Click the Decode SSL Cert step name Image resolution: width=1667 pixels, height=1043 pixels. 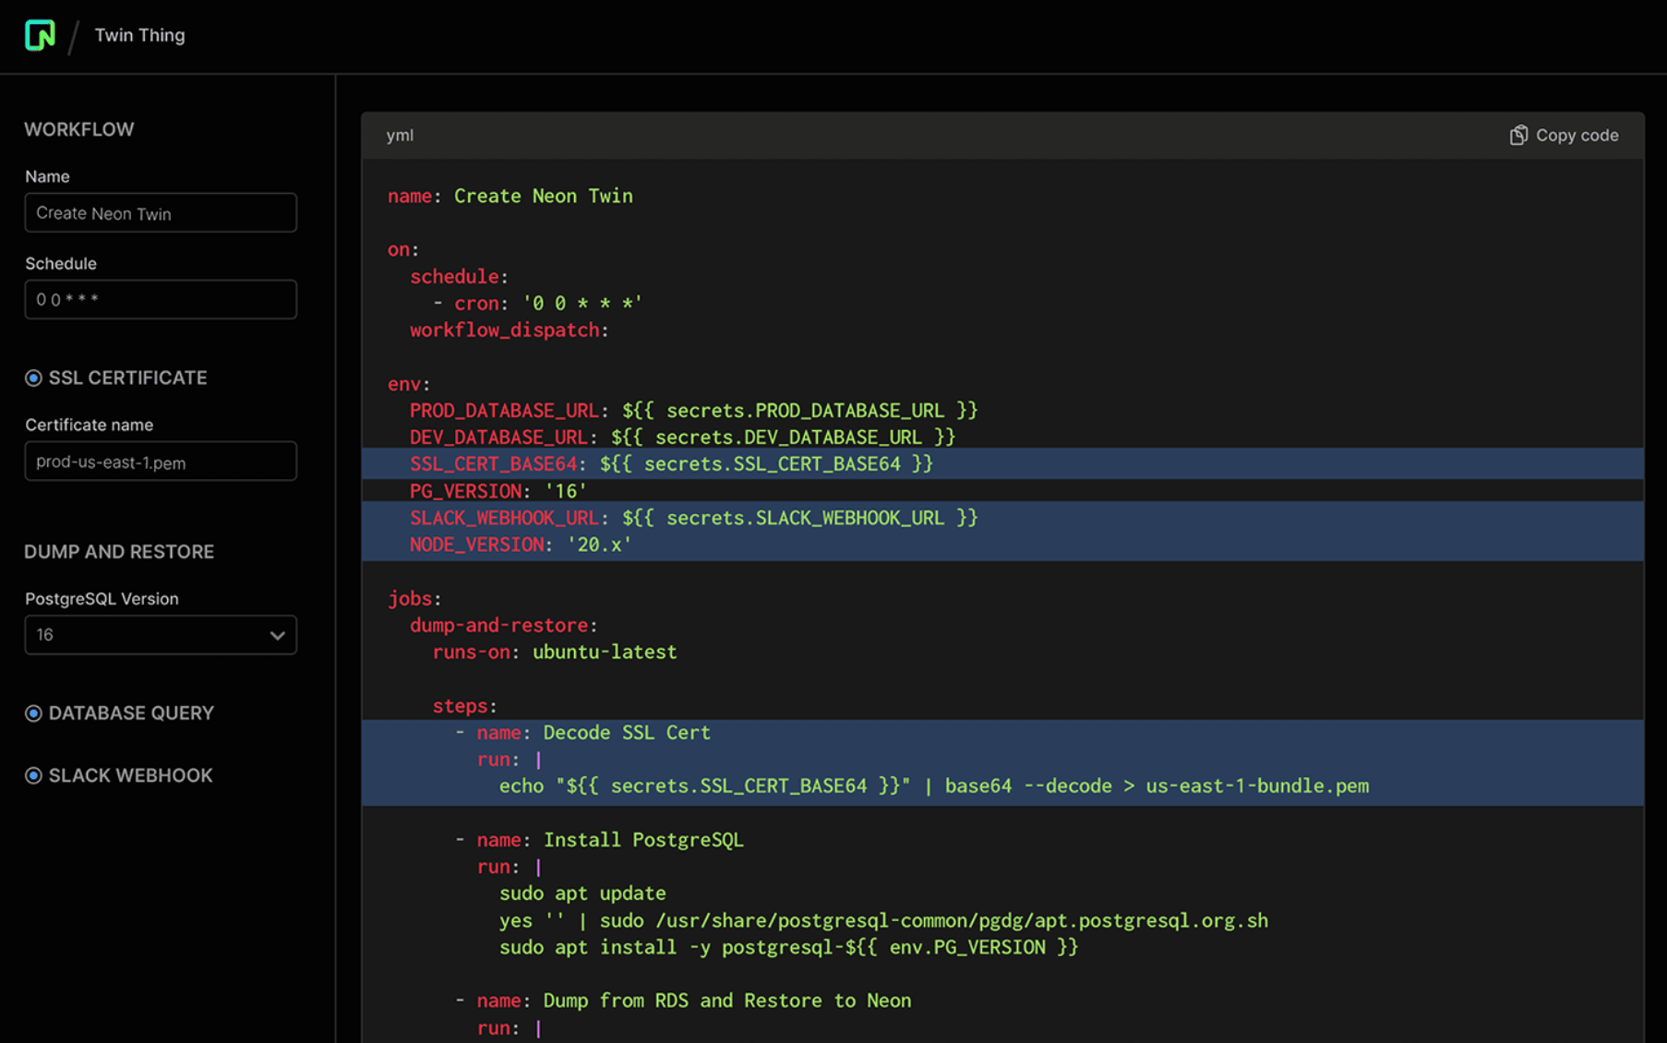(x=626, y=733)
